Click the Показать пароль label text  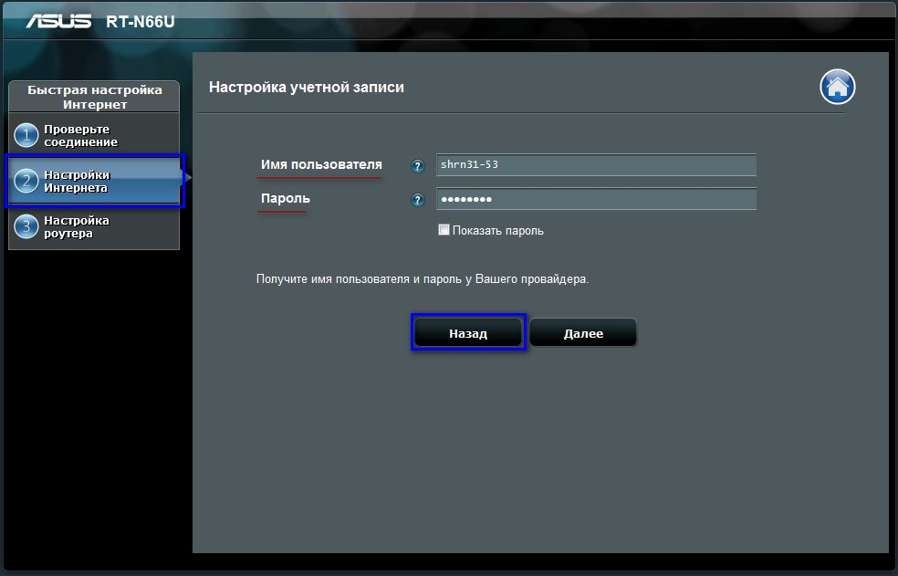pos(497,230)
